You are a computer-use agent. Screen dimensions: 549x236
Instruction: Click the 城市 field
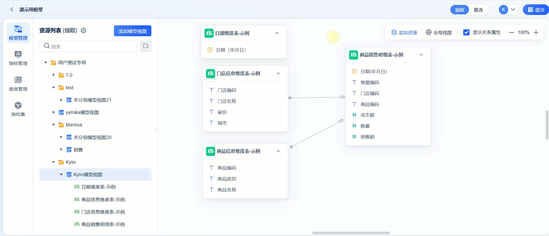(x=222, y=123)
